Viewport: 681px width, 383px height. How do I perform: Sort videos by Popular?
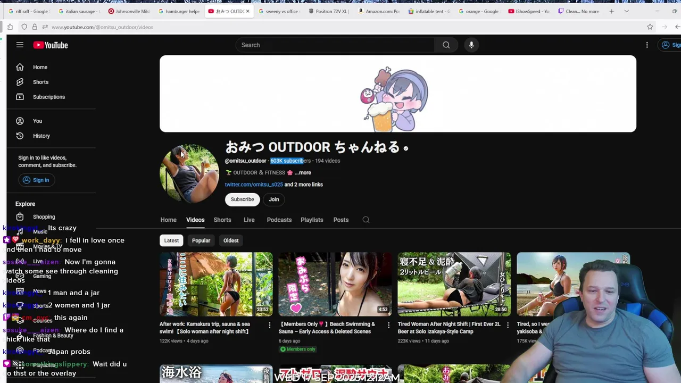[x=201, y=240]
